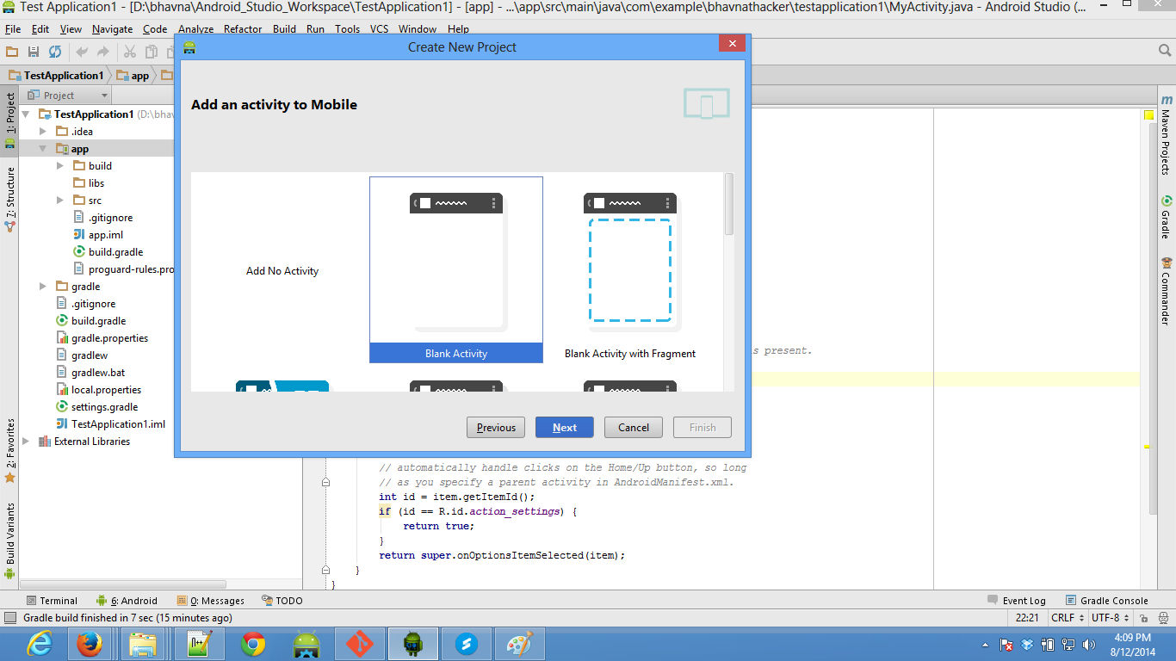The width and height of the screenshot is (1176, 661).
Task: Expand the .idea folder node
Action: click(44, 132)
